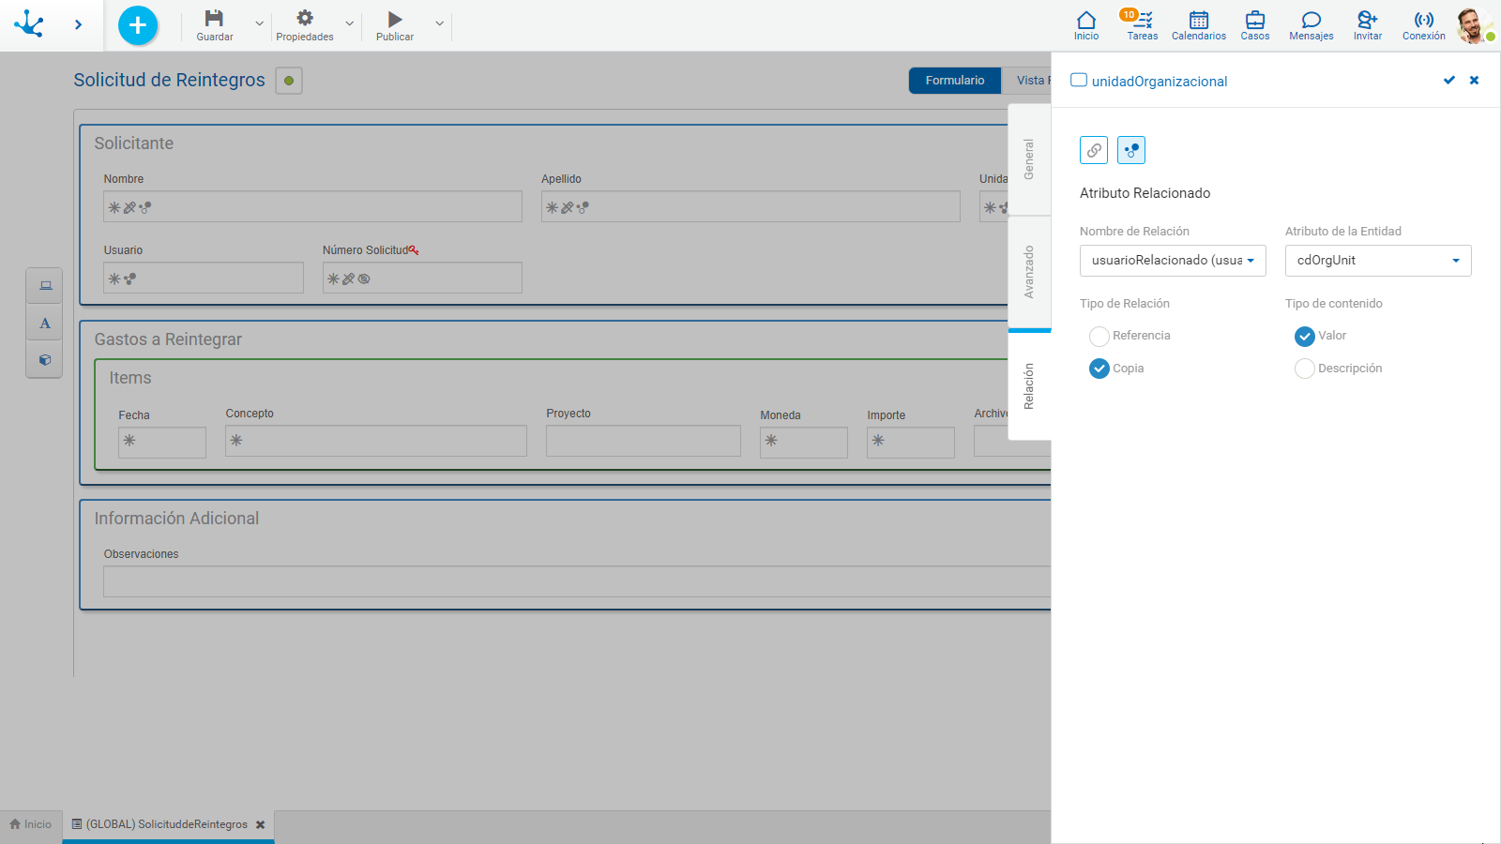Open Tareas task list icon

(x=1142, y=25)
